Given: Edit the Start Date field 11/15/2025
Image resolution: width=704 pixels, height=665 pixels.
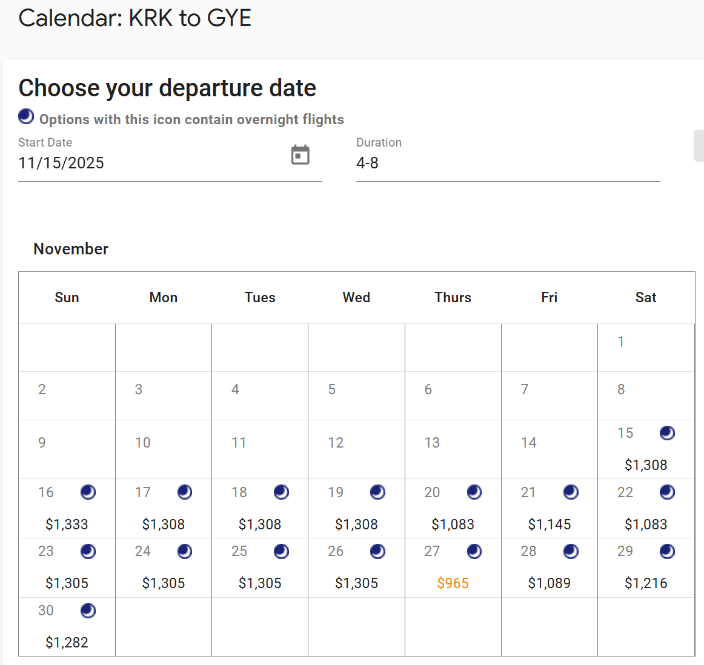Looking at the screenshot, I should [170, 162].
